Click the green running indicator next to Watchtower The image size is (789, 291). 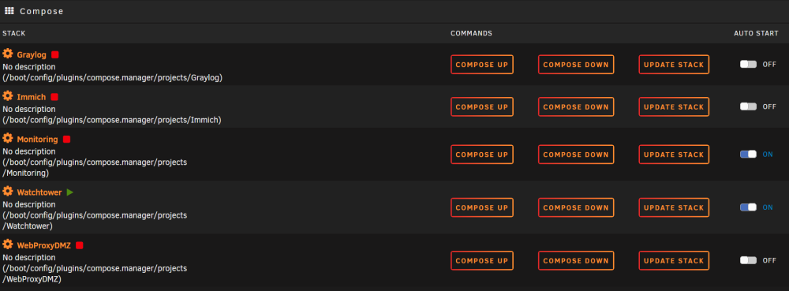(x=70, y=192)
